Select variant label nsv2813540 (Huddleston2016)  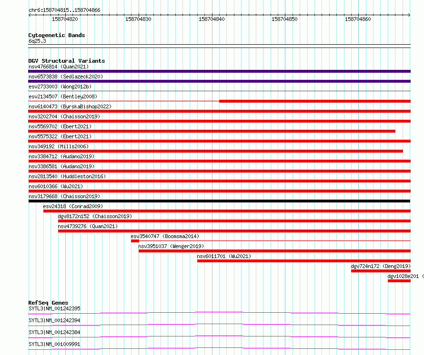click(67, 176)
